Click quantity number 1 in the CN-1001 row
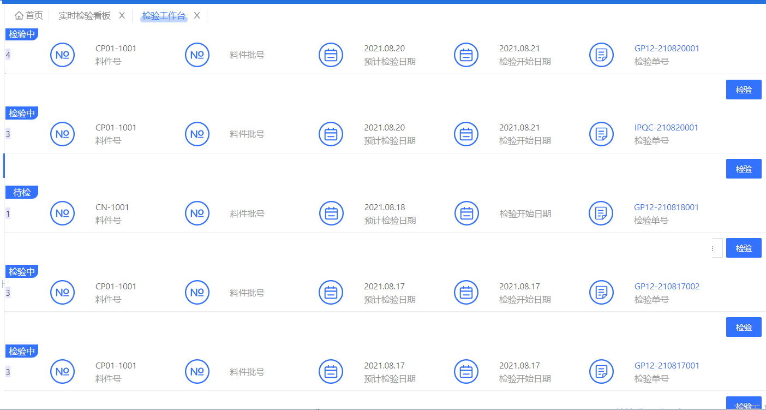Image resolution: width=766 pixels, height=410 pixels. pos(8,213)
